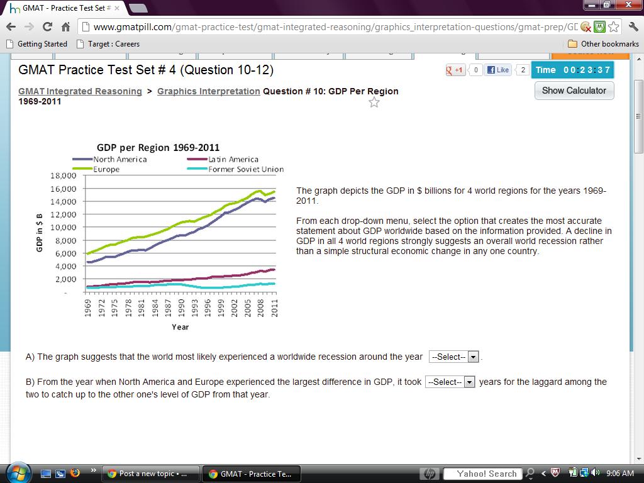
Task: Open the new tab button
Action: pos(138,8)
